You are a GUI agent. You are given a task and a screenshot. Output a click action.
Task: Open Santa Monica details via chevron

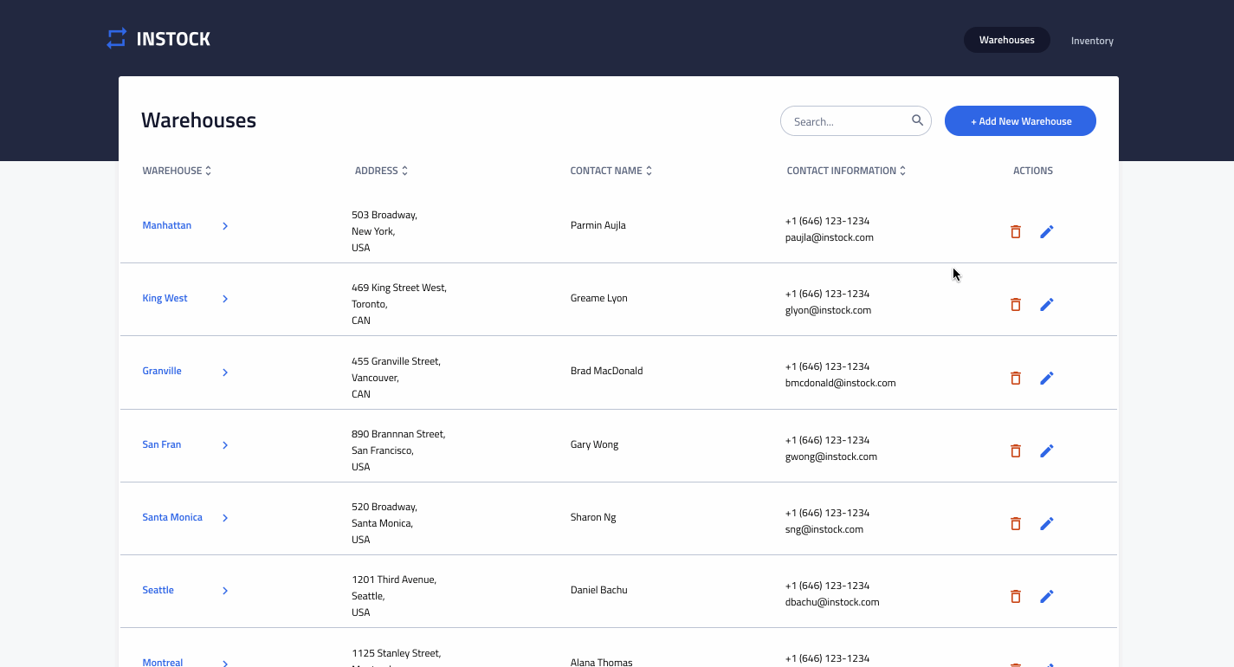(x=225, y=518)
